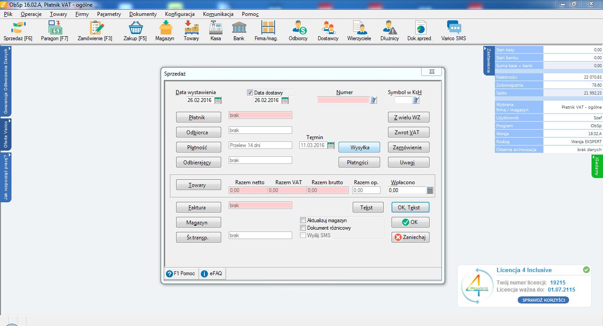Click the Odbiorca button

tap(198, 133)
